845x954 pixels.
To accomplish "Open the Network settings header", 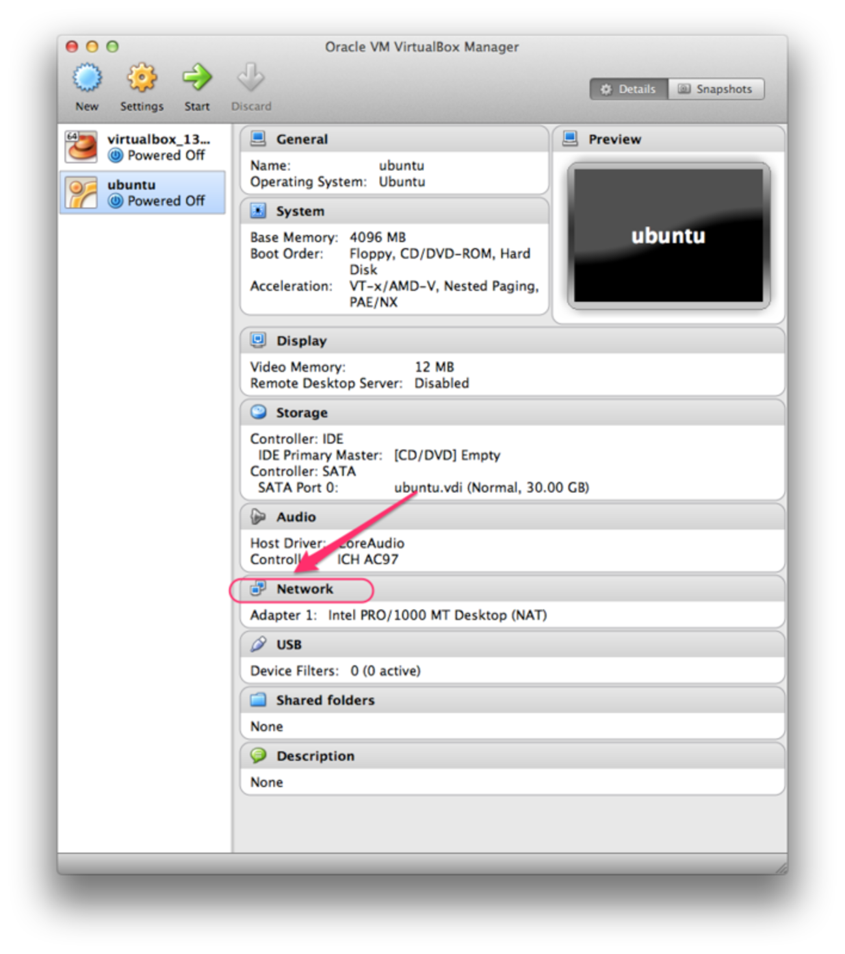I will click(512, 589).
